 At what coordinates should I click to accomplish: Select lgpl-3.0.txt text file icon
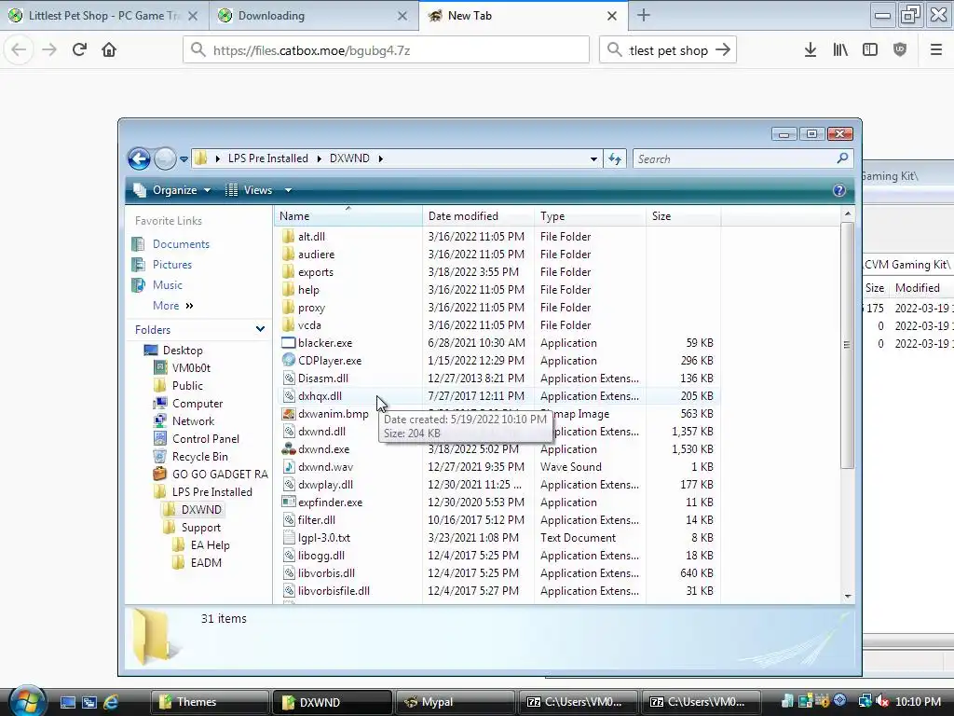289,538
